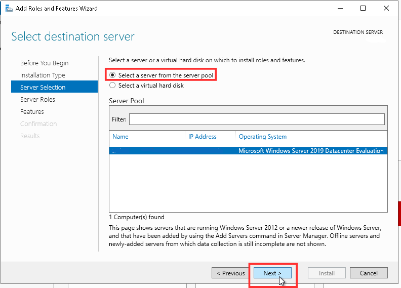Proceed with the Next button
This screenshot has height=288, width=401.
click(272, 273)
